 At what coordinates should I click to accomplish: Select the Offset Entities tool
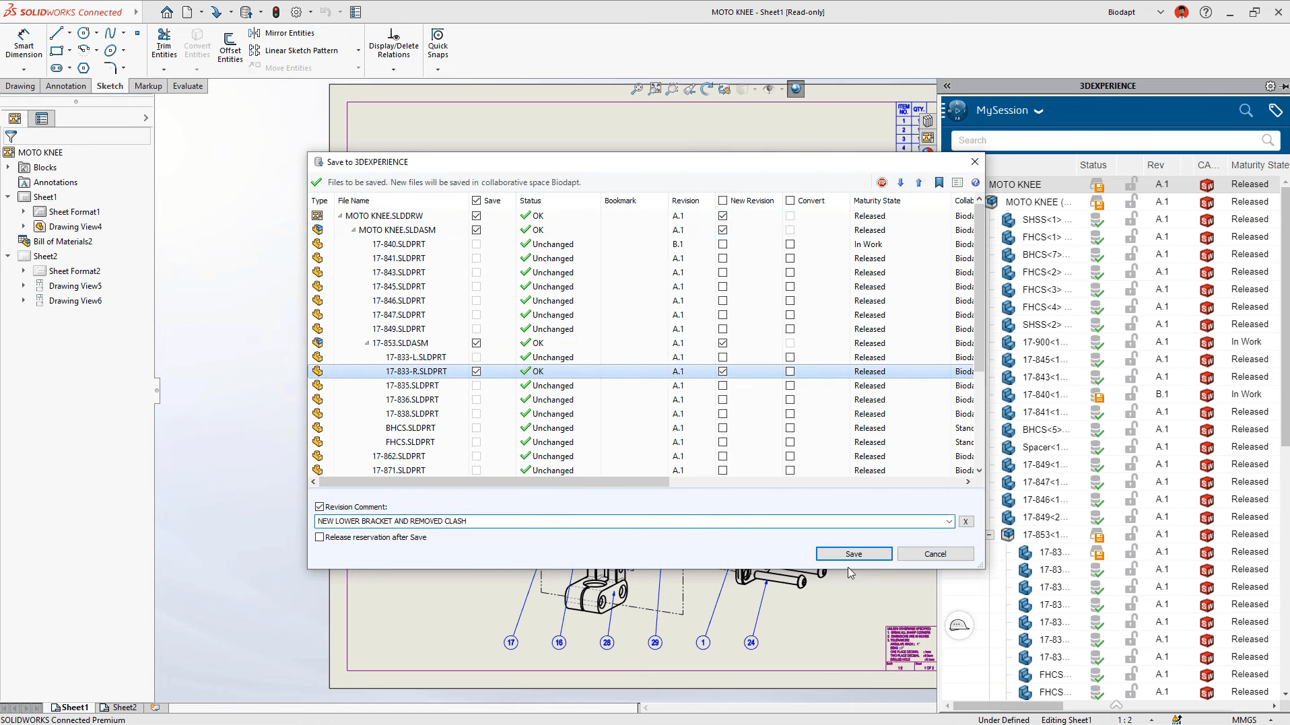coord(230,47)
